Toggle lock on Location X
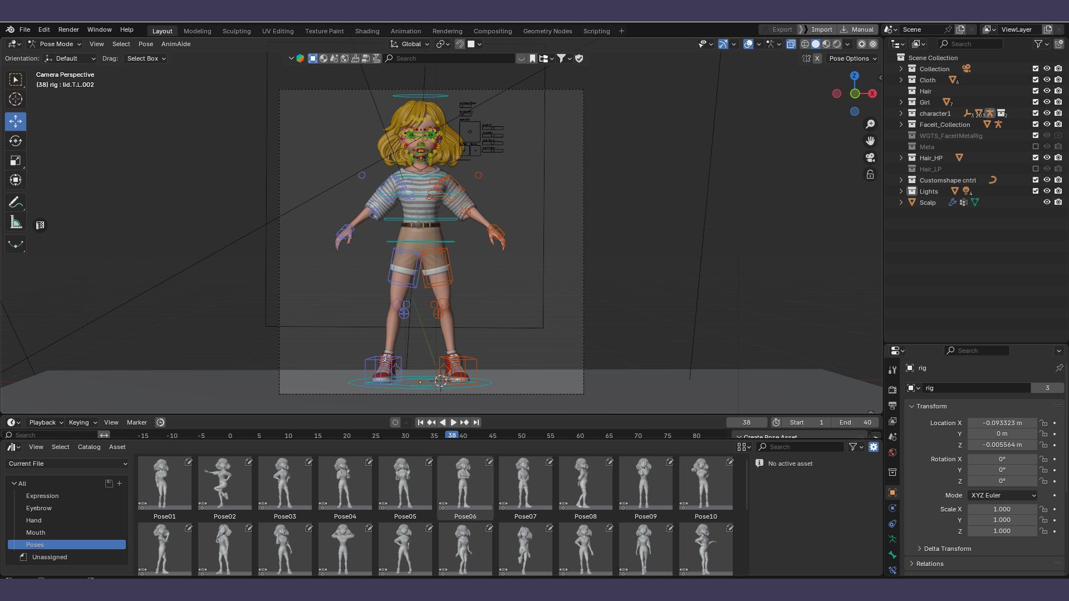Image resolution: width=1069 pixels, height=601 pixels. pos(1043,423)
